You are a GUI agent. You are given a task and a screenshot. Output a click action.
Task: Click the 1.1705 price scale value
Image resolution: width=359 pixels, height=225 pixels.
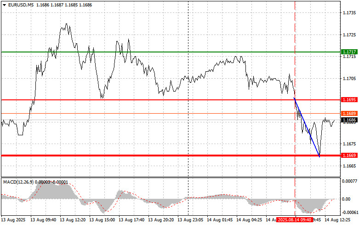point(349,78)
